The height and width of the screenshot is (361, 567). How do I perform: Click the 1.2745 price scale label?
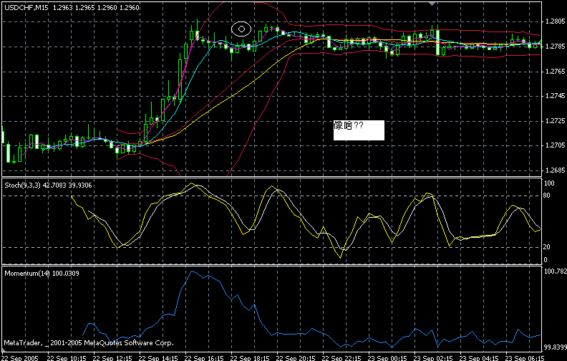coord(555,96)
